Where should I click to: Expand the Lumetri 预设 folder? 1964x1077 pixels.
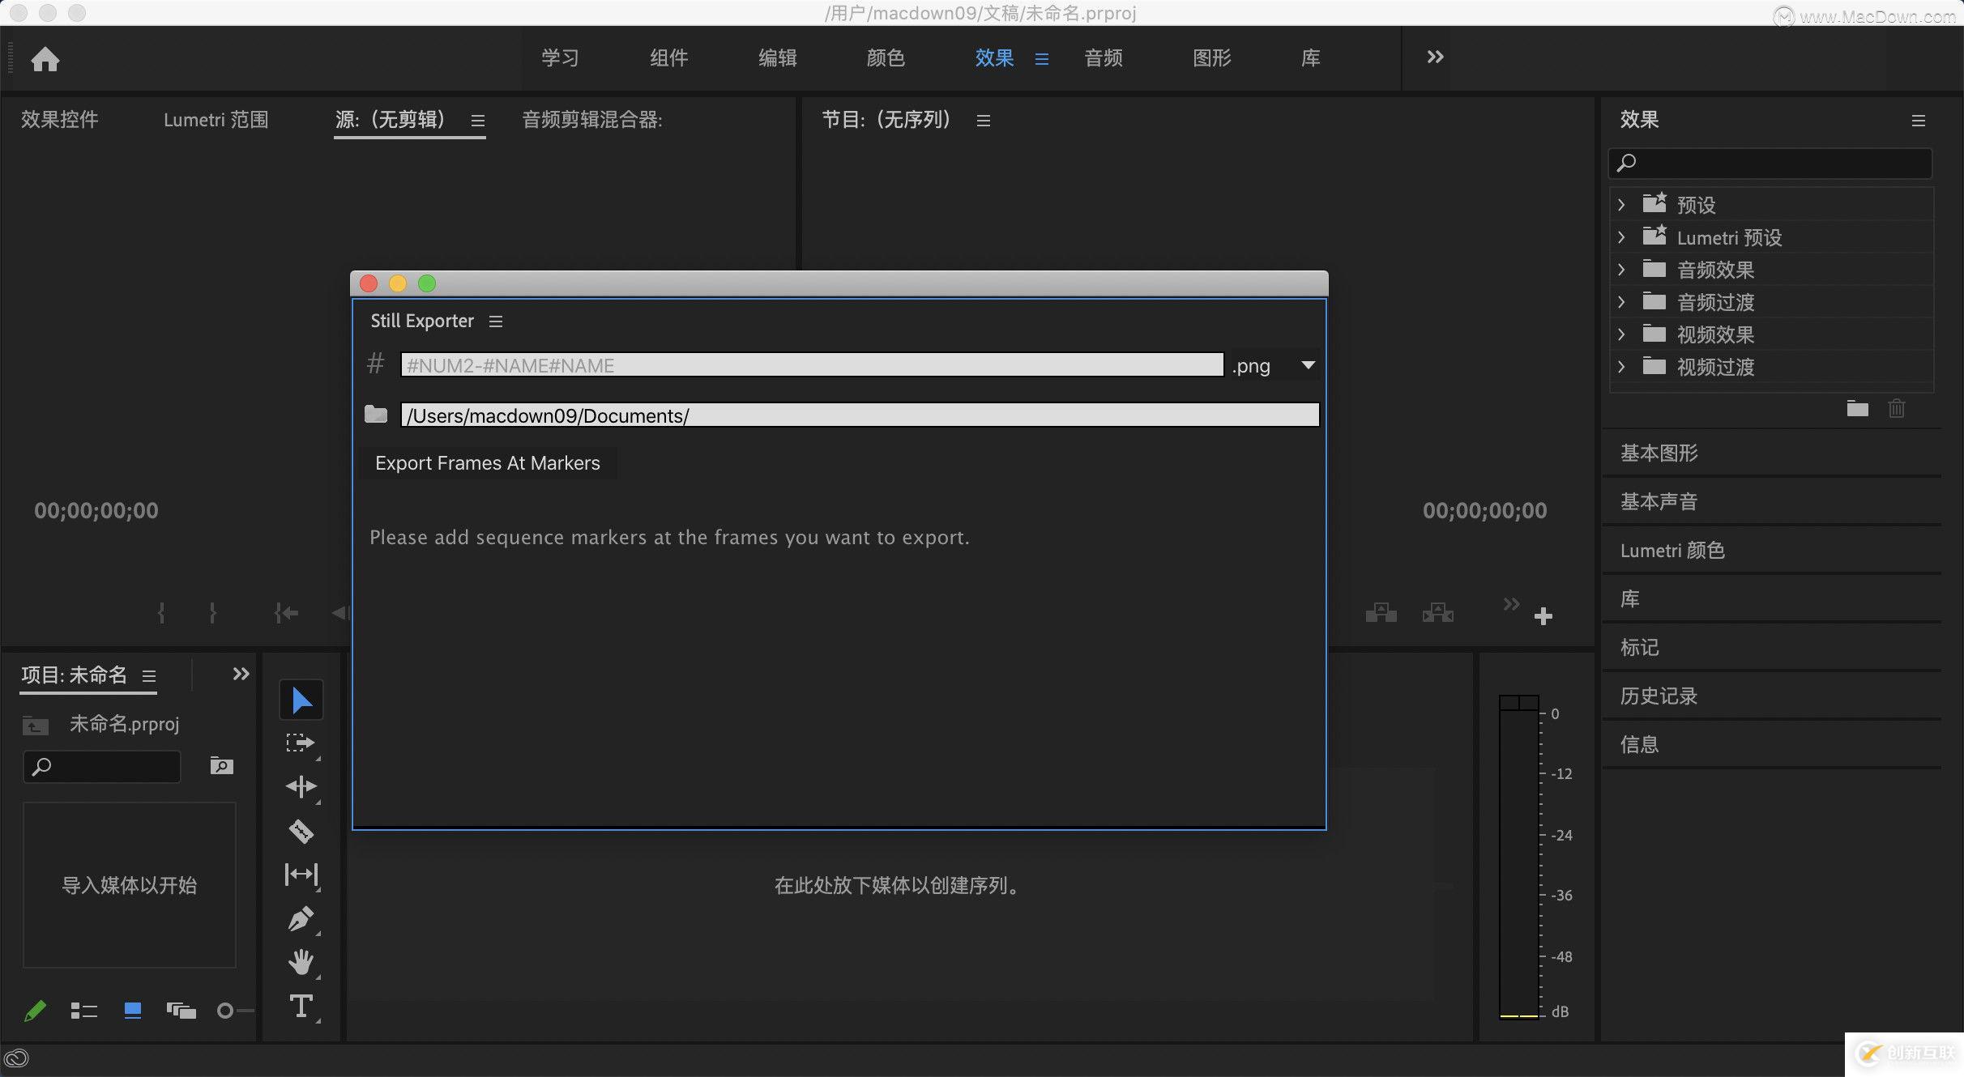(1621, 237)
